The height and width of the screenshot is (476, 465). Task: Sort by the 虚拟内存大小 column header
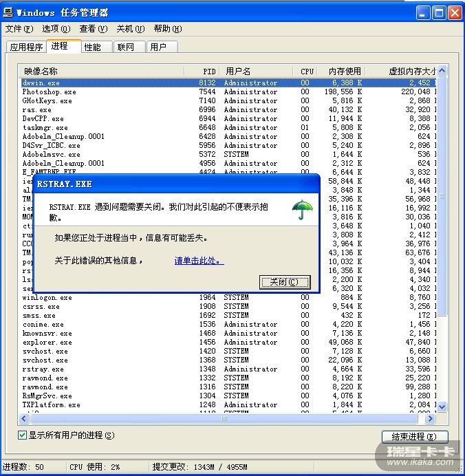click(x=400, y=72)
